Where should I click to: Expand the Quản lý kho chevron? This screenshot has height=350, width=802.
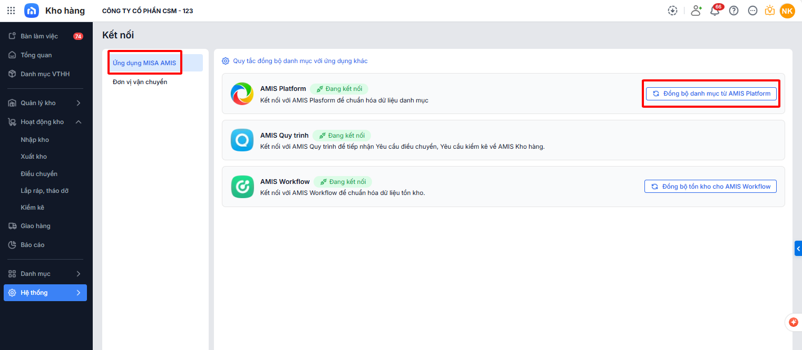tap(79, 103)
